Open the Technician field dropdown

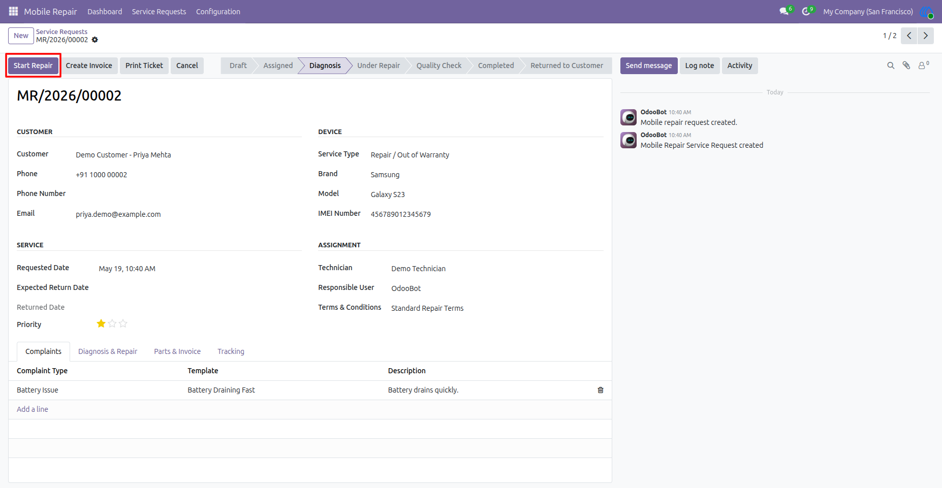497,269
